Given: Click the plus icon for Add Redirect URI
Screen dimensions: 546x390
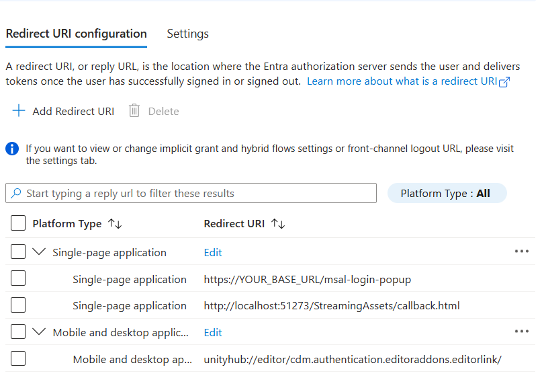Looking at the screenshot, I should 19,111.
